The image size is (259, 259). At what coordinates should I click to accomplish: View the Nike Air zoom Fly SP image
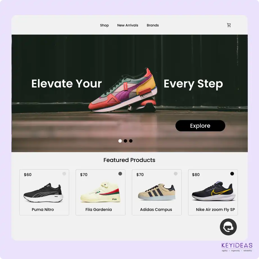pos(213,191)
